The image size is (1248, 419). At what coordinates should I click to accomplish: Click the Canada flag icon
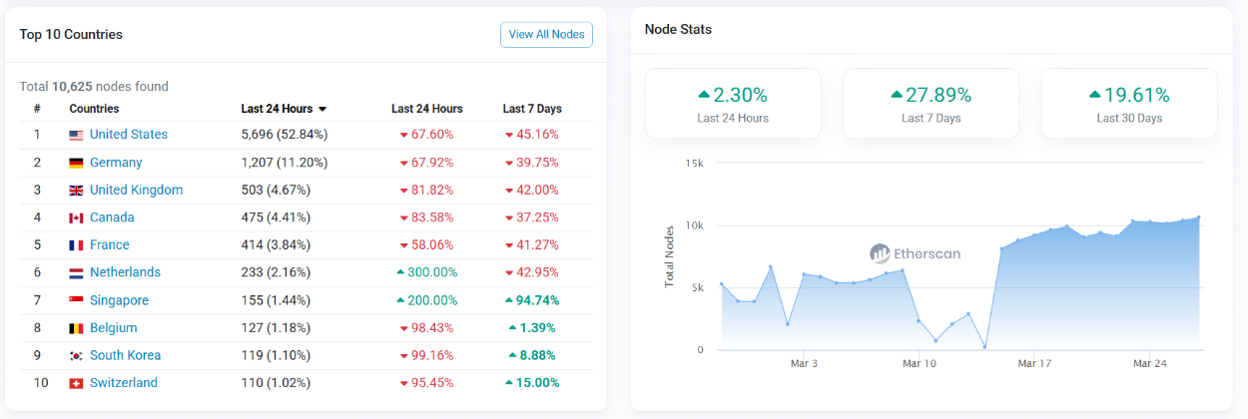[x=76, y=217]
